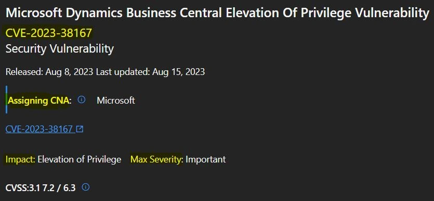Image resolution: width=434 pixels, height=201 pixels.
Task: Click the info icon beside Assigning CNA
Action: pos(82,100)
